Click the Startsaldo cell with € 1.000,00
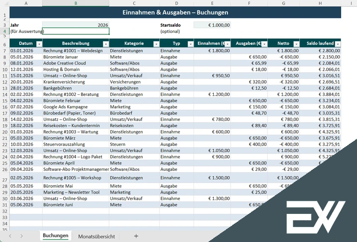Screen dimensions: 357x242 212,25
